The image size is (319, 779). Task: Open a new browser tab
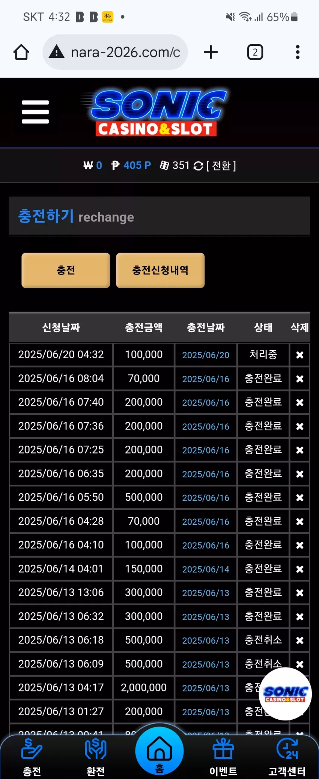[211, 52]
